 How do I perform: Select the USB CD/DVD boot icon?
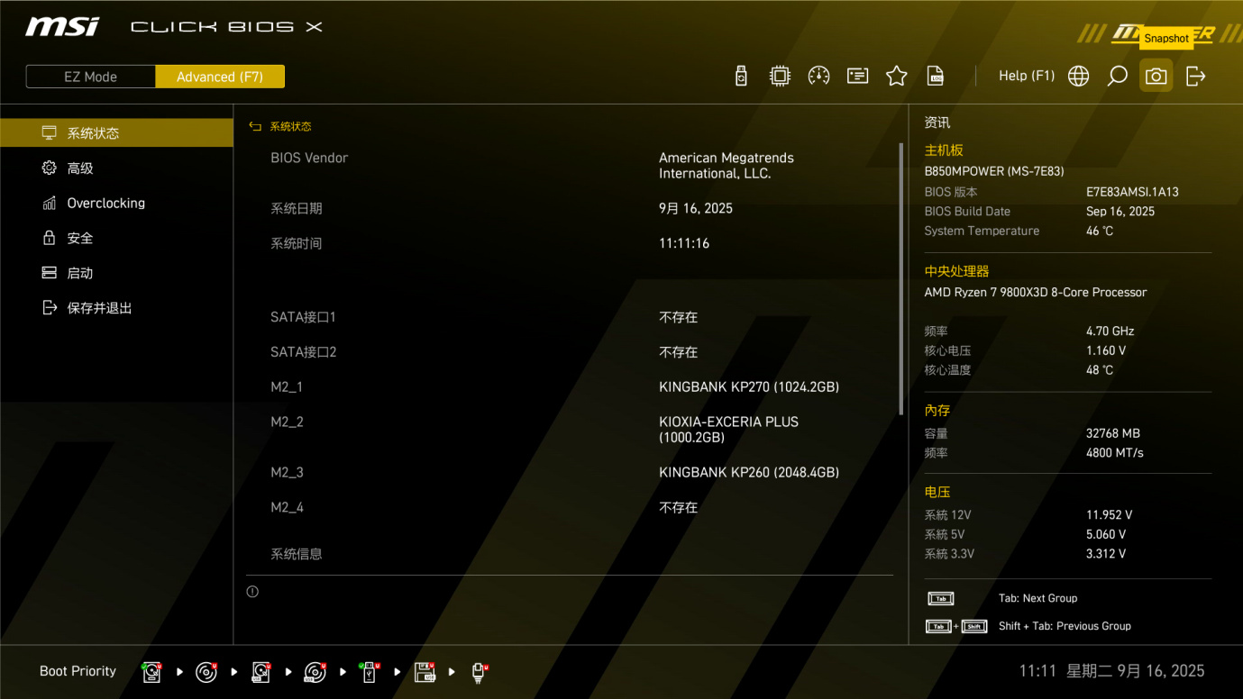tap(315, 671)
